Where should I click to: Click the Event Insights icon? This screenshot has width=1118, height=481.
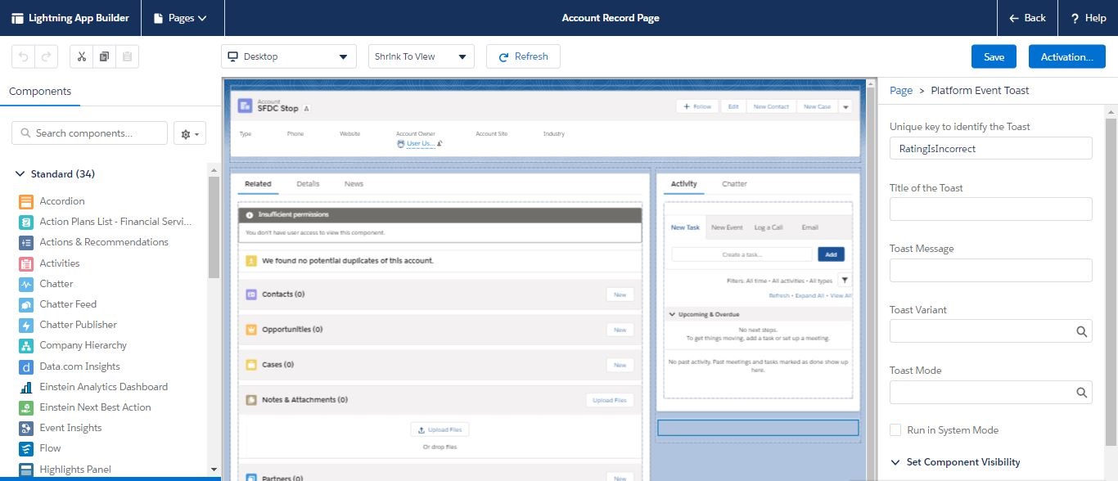[25, 428]
